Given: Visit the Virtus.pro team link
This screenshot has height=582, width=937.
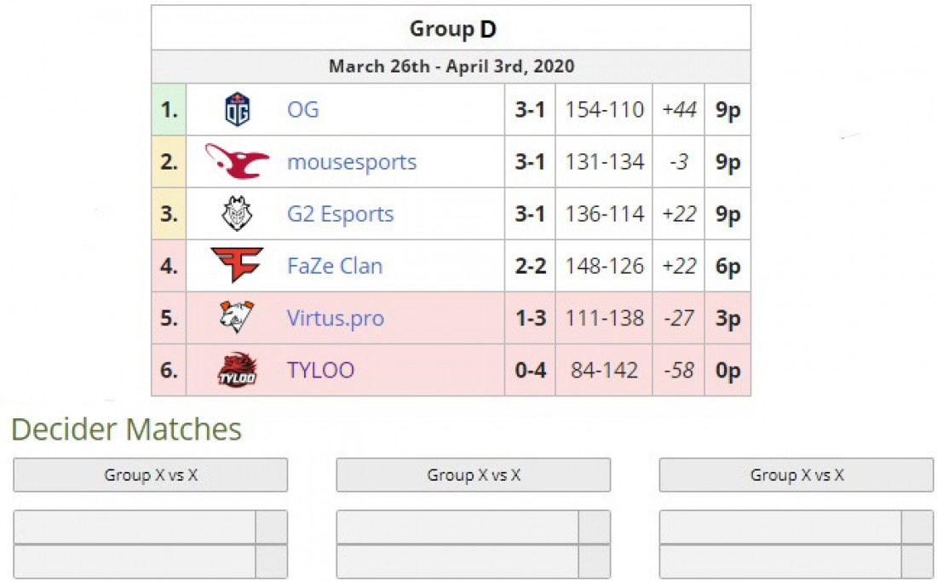Looking at the screenshot, I should coord(336,318).
